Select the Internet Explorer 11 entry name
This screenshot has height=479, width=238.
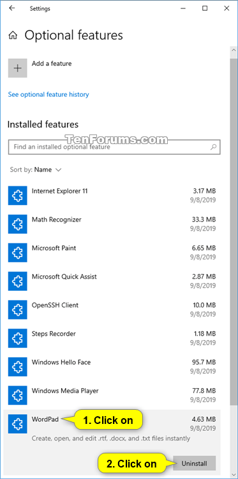[59, 191]
